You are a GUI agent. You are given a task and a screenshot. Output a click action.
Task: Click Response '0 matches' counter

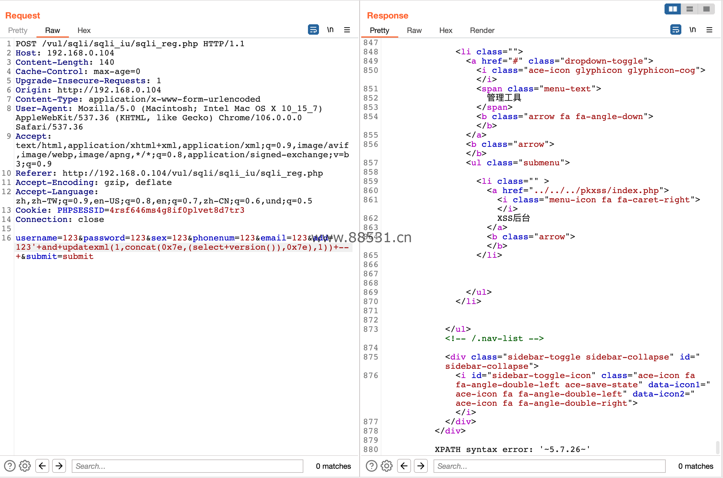(696, 466)
